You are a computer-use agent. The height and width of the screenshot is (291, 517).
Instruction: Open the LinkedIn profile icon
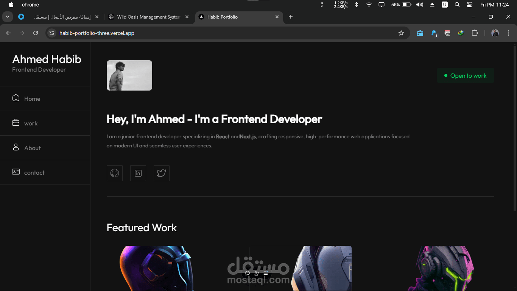(x=138, y=173)
